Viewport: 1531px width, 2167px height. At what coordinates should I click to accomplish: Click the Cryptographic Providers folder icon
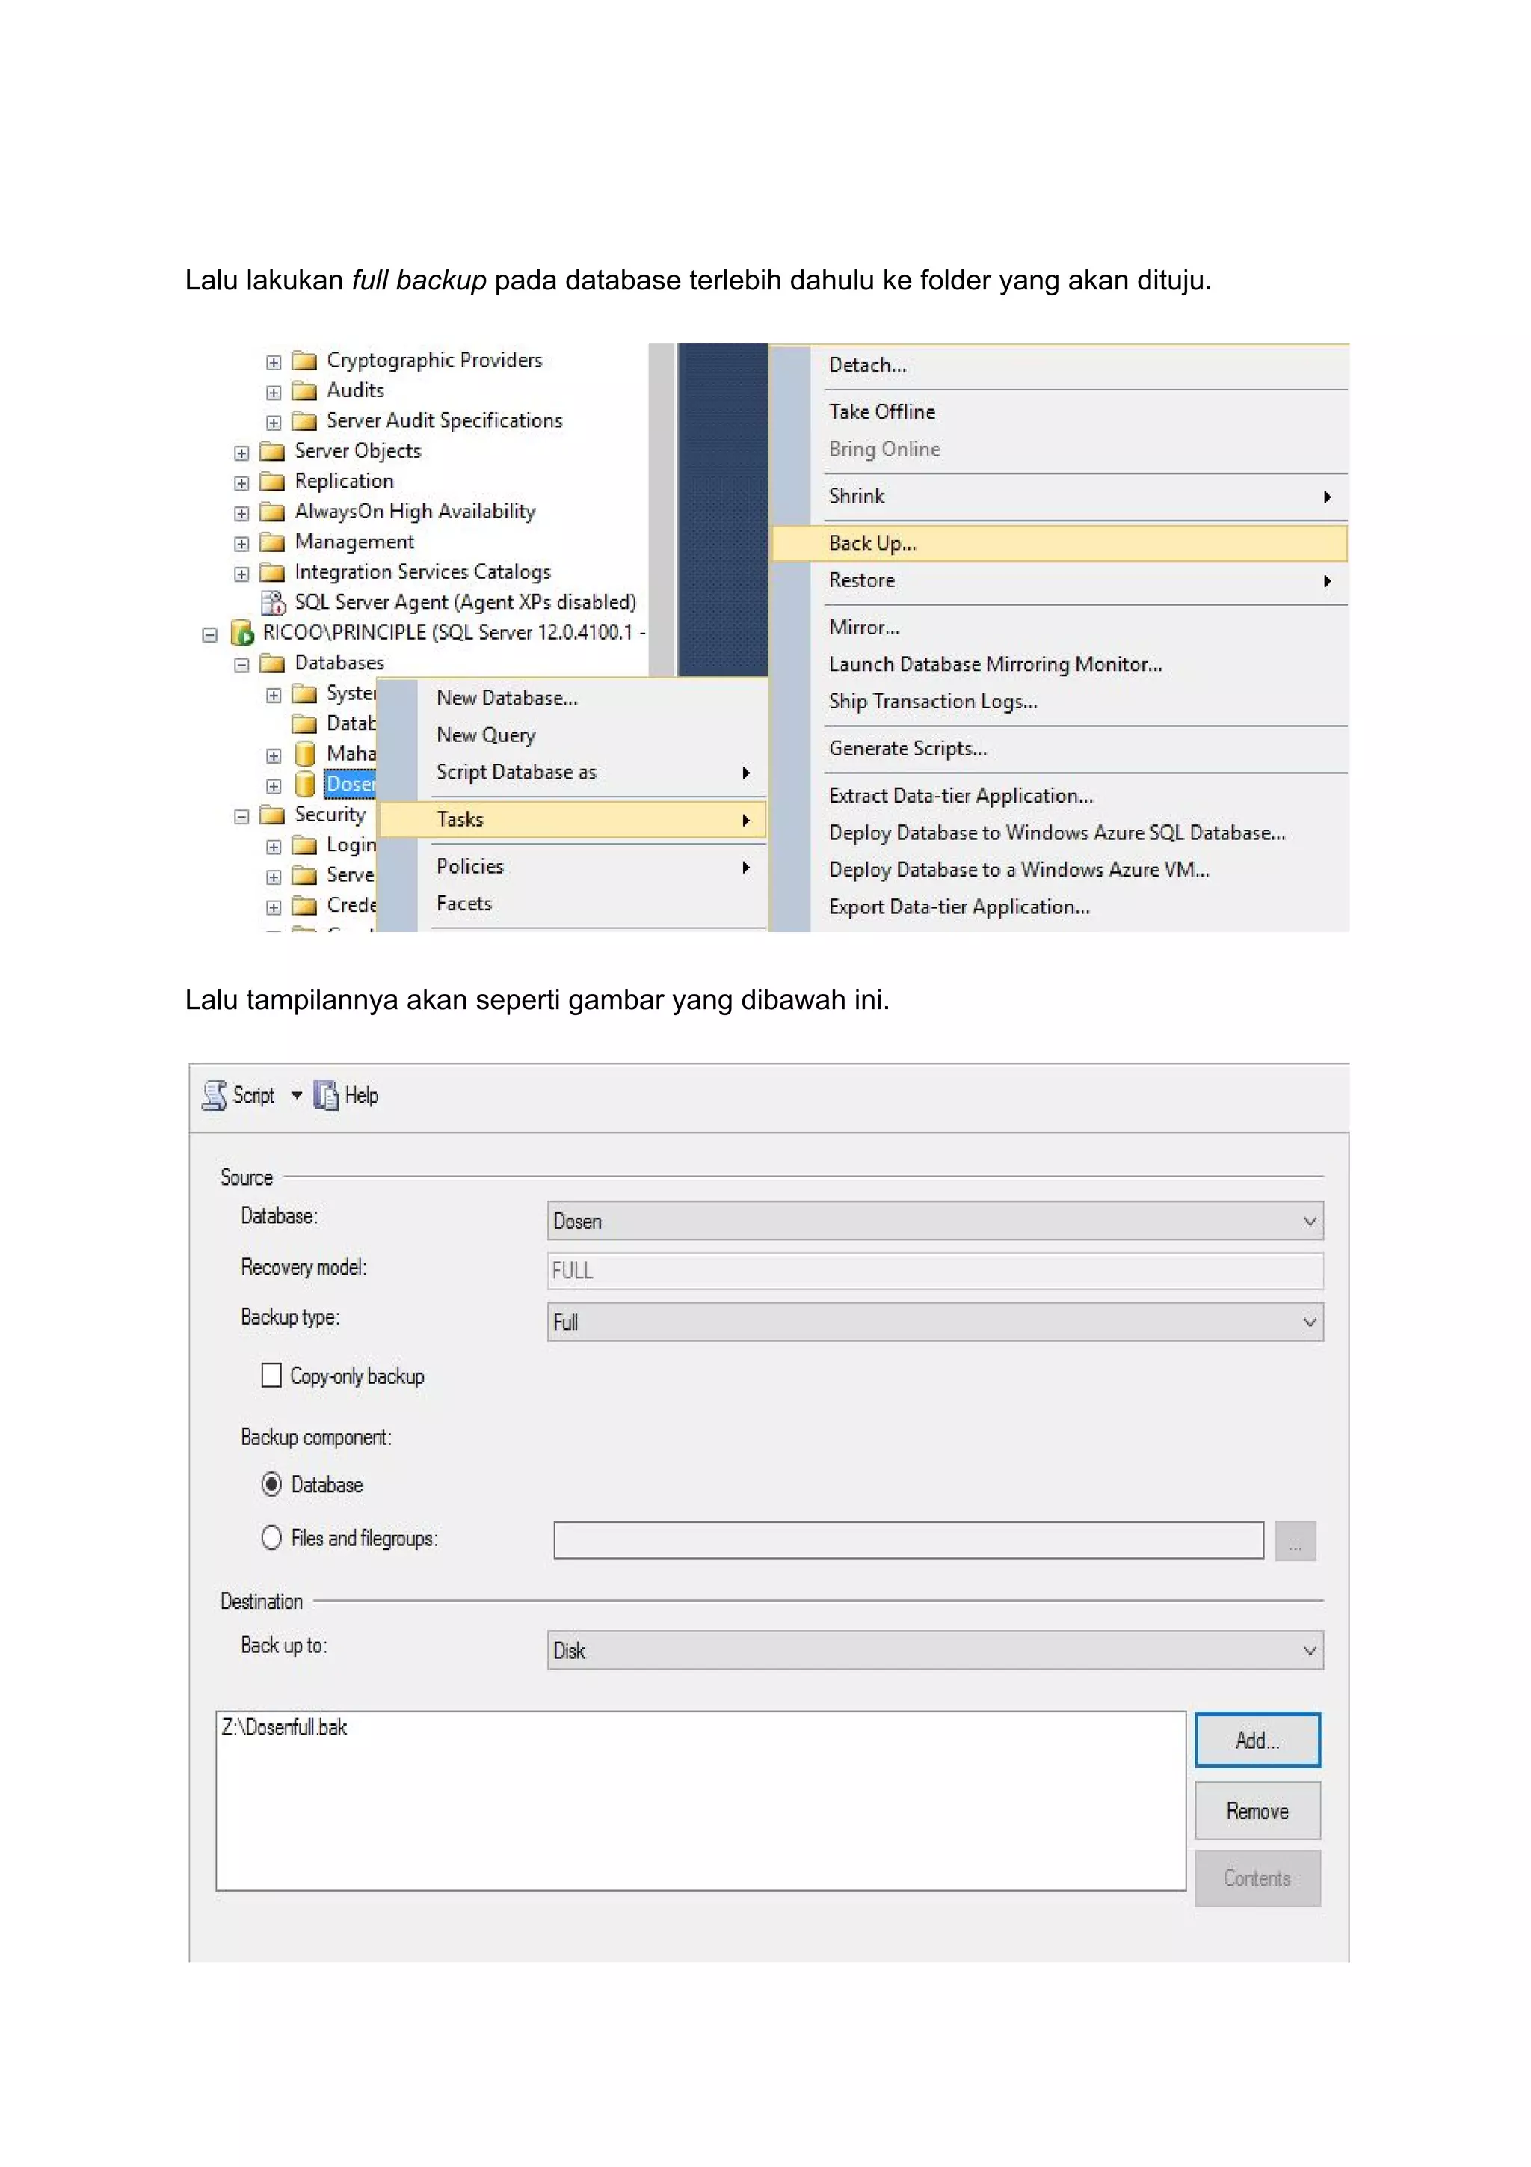[304, 361]
